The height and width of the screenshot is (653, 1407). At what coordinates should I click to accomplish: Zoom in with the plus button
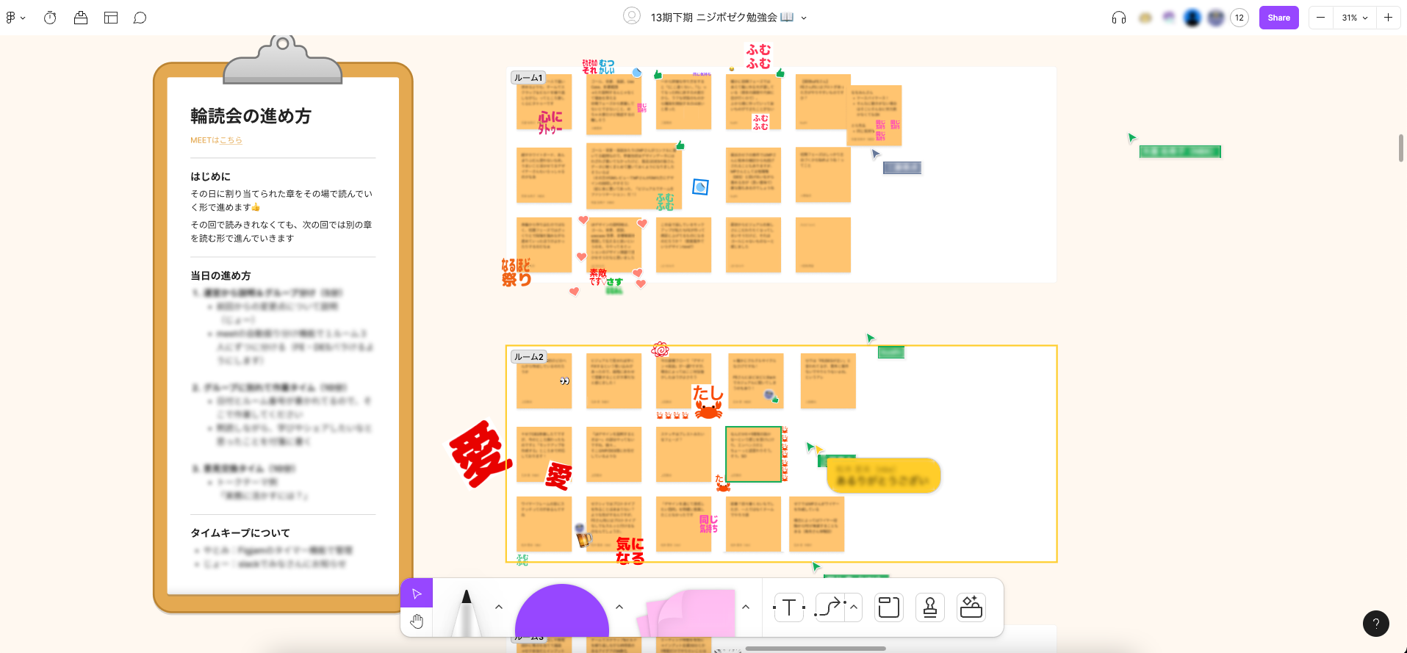[x=1388, y=18]
